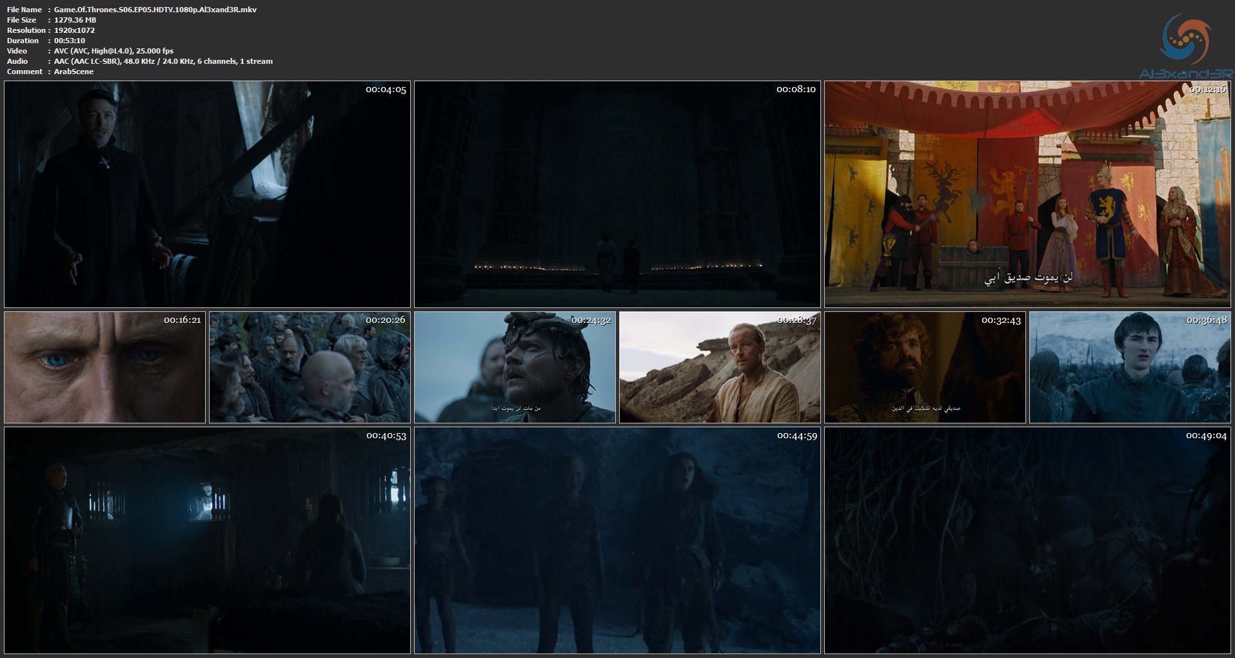Click the thumbnail timestamped 00:04:05

point(207,194)
